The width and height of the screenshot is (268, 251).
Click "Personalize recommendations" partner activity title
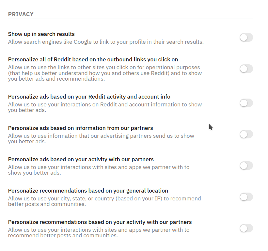100,222
